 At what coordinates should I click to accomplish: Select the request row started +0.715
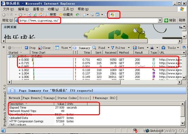[95, 63]
